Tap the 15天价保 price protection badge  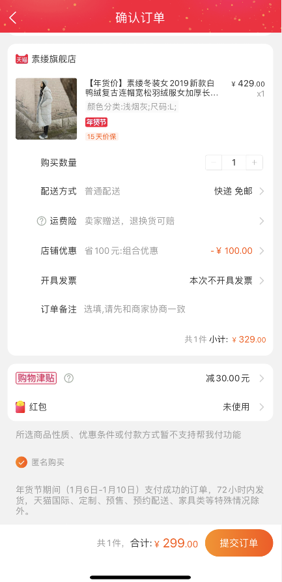click(x=102, y=136)
